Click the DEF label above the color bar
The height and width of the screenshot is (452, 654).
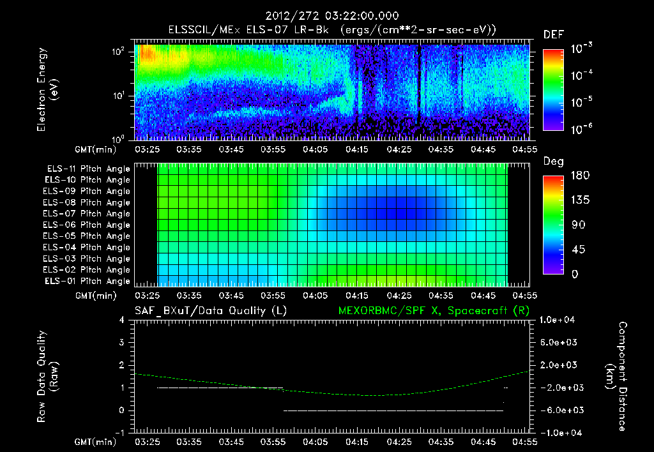pyautogui.click(x=554, y=34)
